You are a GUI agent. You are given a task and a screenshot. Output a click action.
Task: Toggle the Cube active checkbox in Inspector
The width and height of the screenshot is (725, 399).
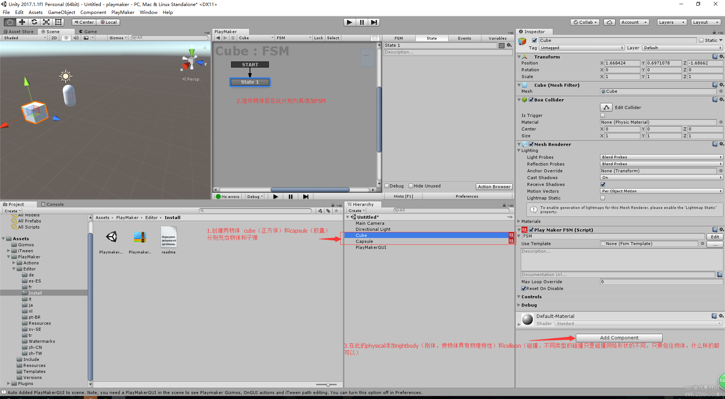click(534, 40)
